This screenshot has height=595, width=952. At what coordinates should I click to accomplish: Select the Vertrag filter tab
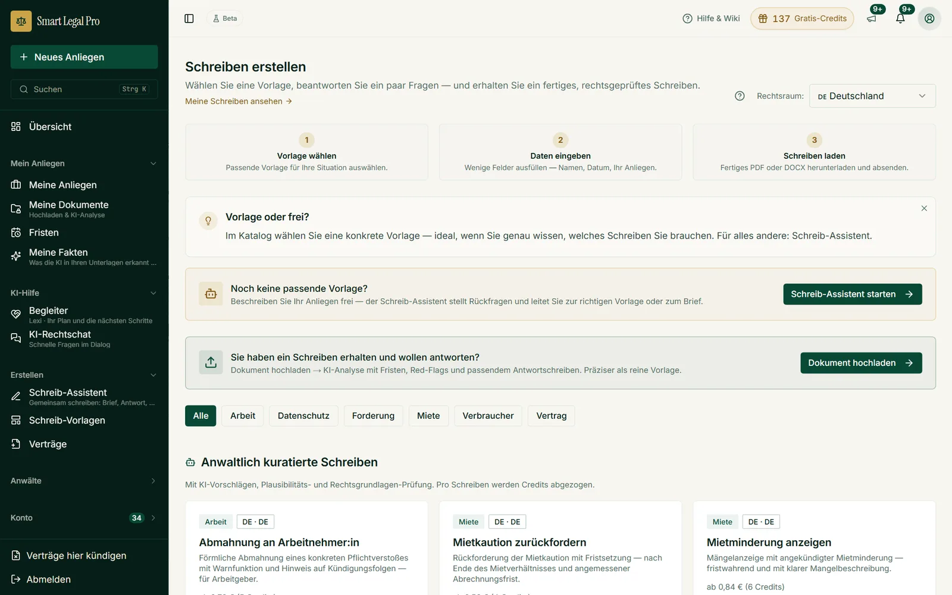click(x=552, y=416)
